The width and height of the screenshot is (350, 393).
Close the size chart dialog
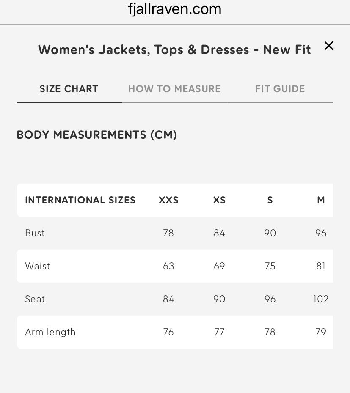(328, 46)
